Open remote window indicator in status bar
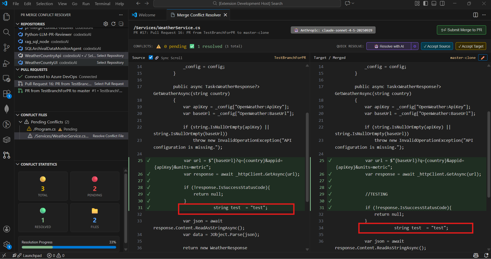Image resolution: width=491 pixels, height=259 pixels. [x=4, y=255]
